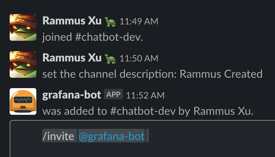Select the @grafana-bot mention in the message box
Screen dimensions: 275x157
click(112, 137)
